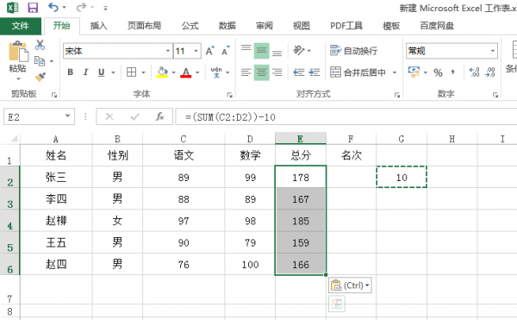The image size is (517, 320).
Task: Select the Format Painter brush icon
Action: (x=40, y=77)
